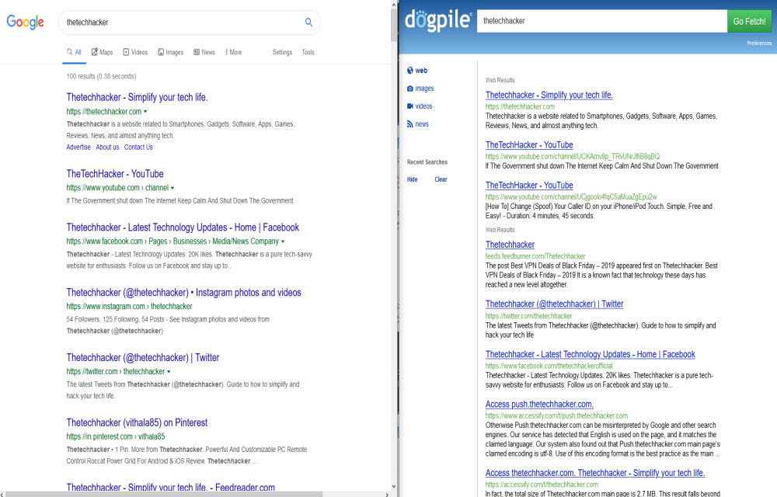Open the Google News tab
Image resolution: width=777 pixels, height=497 pixels.
coord(204,52)
